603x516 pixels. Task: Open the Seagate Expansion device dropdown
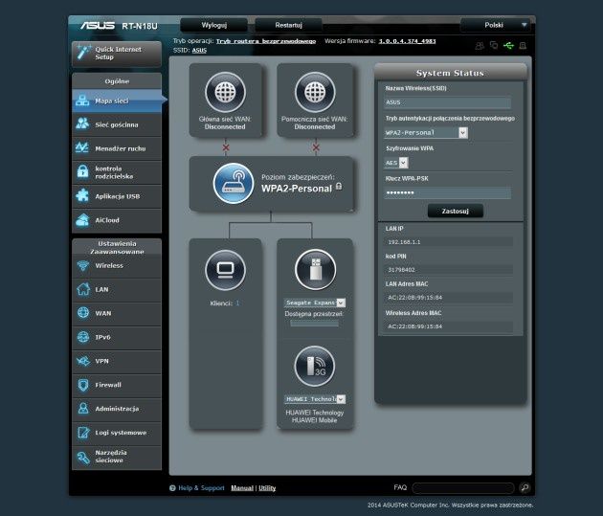pyautogui.click(x=315, y=303)
